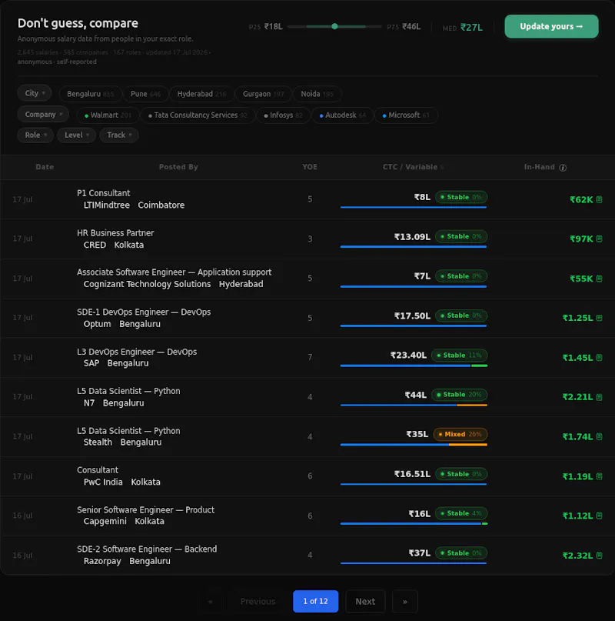Click the CTC bar for ₹35L row

pos(414,445)
